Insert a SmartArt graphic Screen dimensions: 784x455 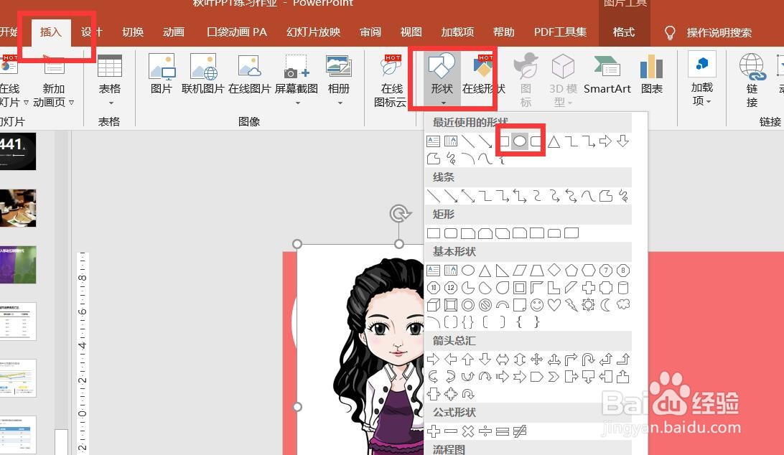607,74
